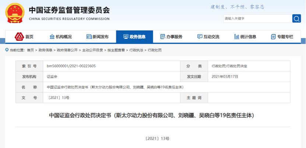Image resolution: width=306 pixels, height=148 pixels.
Task: Click the monitor icon beside 政务信息
Action: pos(126,37)
